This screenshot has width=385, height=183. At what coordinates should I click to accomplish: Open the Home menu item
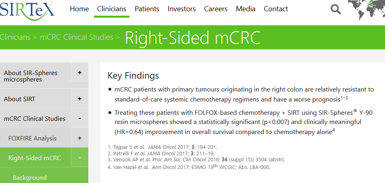pyautogui.click(x=79, y=9)
